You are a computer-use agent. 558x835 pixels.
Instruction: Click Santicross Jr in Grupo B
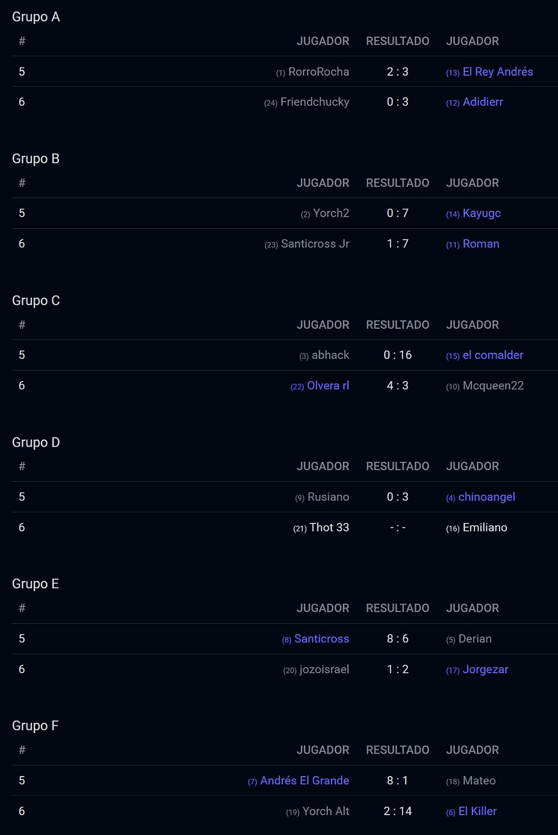314,244
